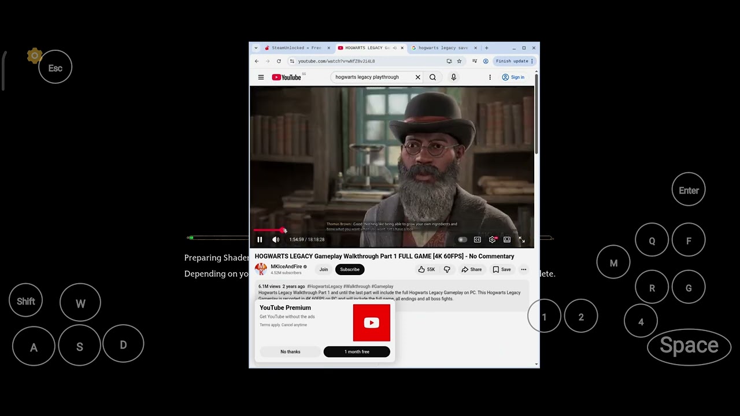Clear the YouTube search text

click(418, 77)
